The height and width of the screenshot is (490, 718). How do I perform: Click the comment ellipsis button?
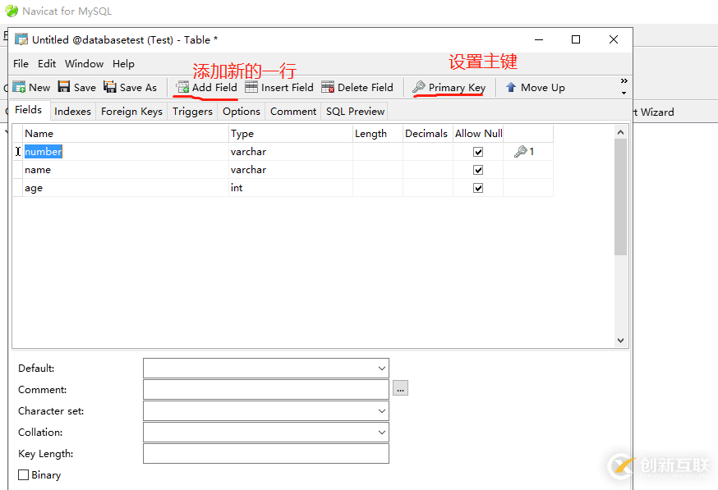[x=400, y=388]
